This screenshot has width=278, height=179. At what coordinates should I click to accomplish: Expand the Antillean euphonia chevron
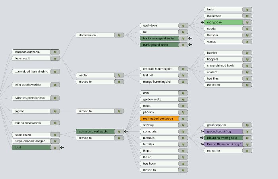point(55,52)
